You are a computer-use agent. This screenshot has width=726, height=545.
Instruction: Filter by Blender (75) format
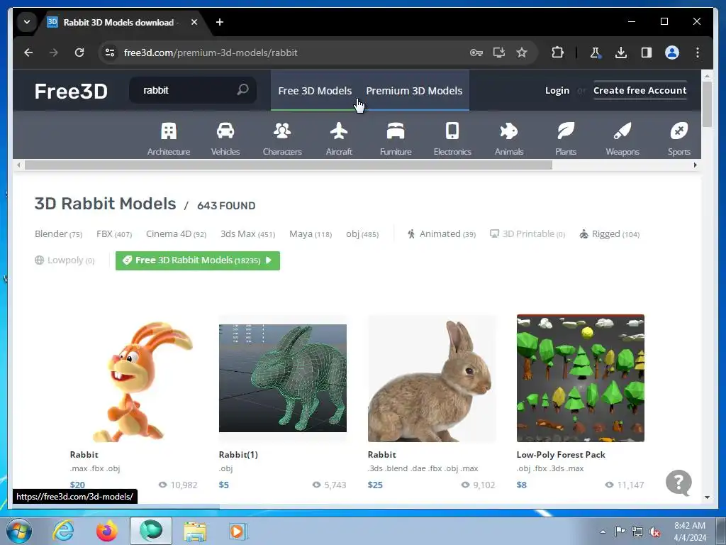[x=58, y=234]
